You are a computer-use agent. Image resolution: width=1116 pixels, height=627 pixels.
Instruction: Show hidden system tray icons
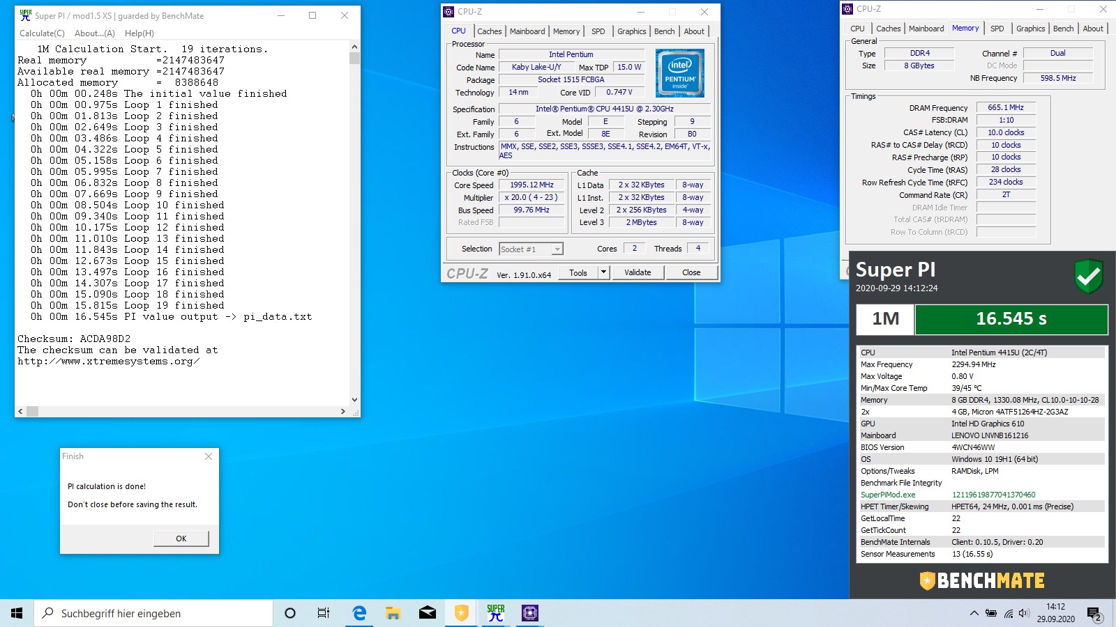[974, 613]
